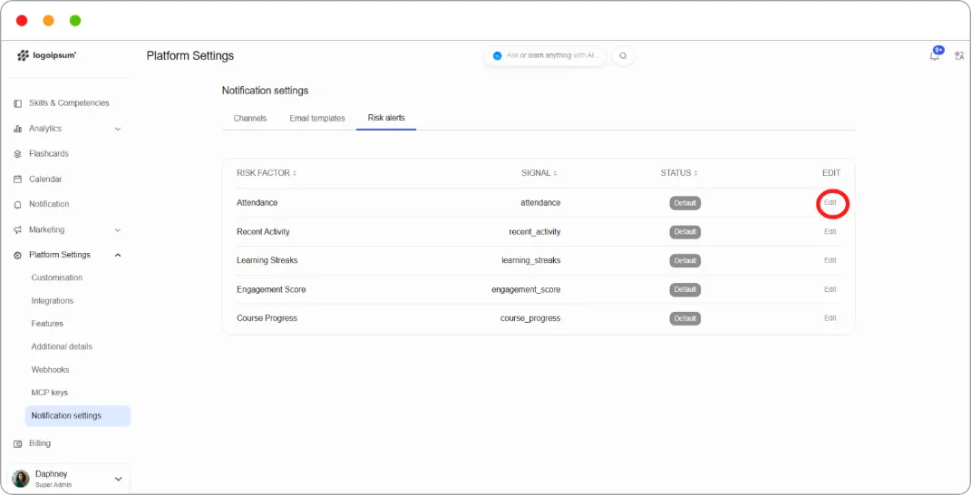Viewport: 971px width, 495px height.
Task: Click the Billing wallet icon
Action: (x=17, y=444)
